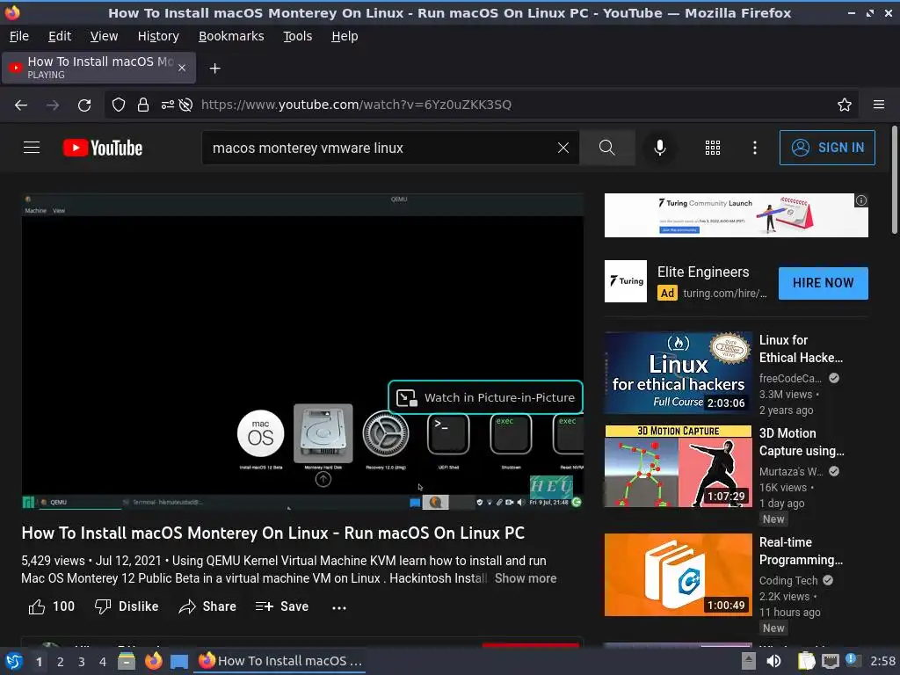Open YouTube settings three-dot menu
Screen dimensions: 900x675
[755, 148]
